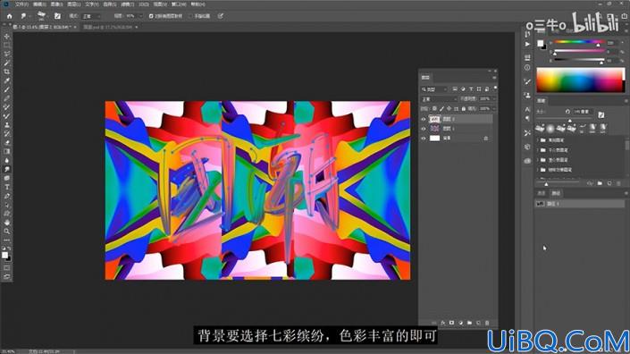Filter layers by type layers icon
Viewport: 630px width, 354px height.
[x=471, y=88]
